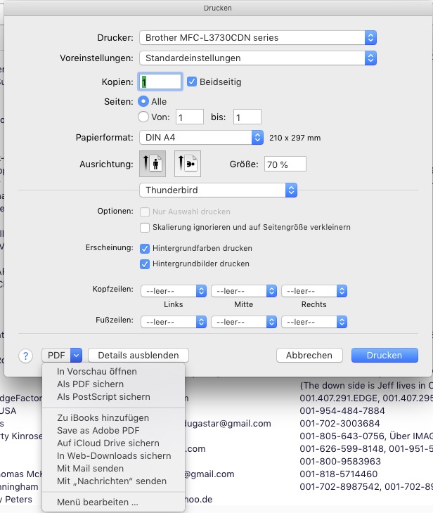The image size is (433, 513).
Task: Choose Mit „Nachrichten“ senden
Action: tap(114, 481)
